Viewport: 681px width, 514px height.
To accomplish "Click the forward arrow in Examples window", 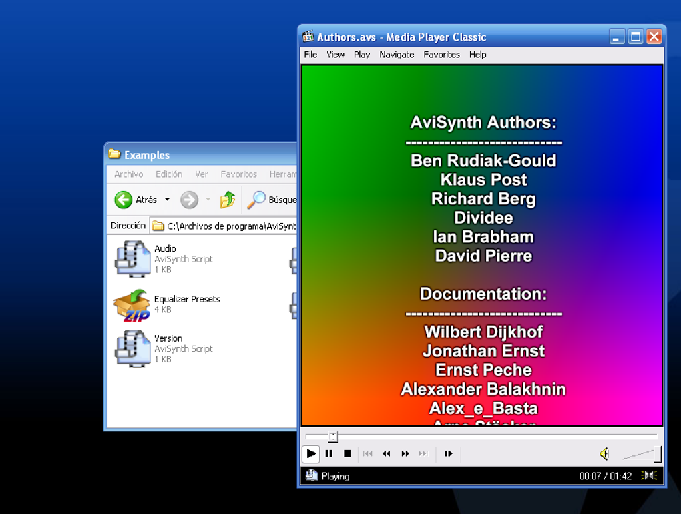I will pos(190,200).
